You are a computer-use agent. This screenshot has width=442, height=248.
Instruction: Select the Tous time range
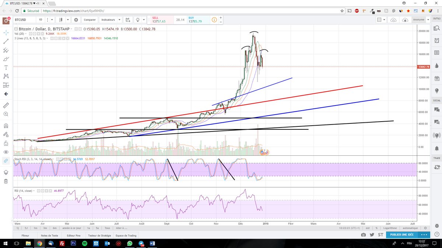pyautogui.click(x=107, y=228)
